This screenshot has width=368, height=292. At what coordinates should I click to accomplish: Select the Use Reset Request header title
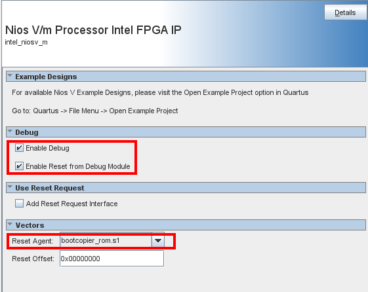[x=49, y=188]
